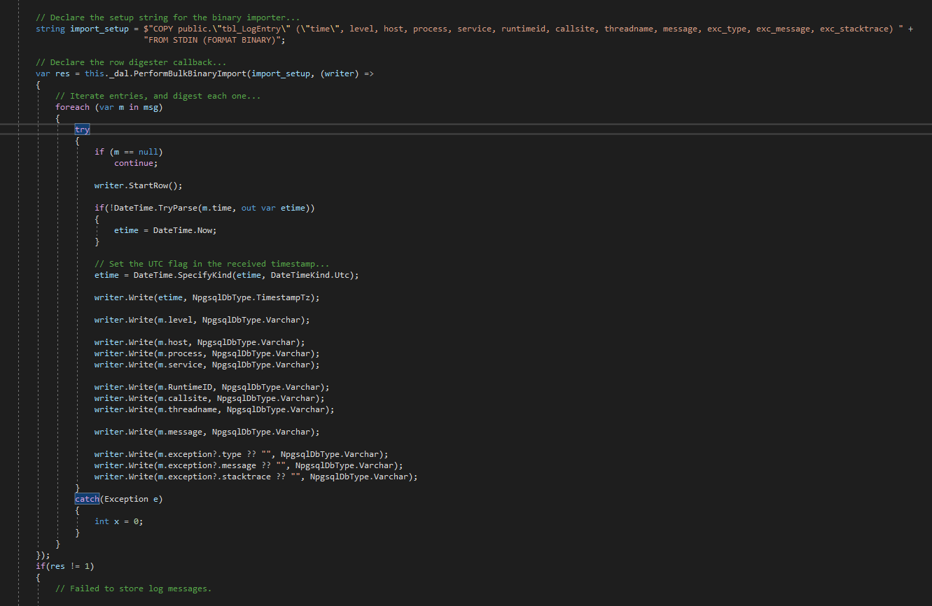Click 'out var etime' in TryParse call
932x606 pixels.
pos(274,208)
